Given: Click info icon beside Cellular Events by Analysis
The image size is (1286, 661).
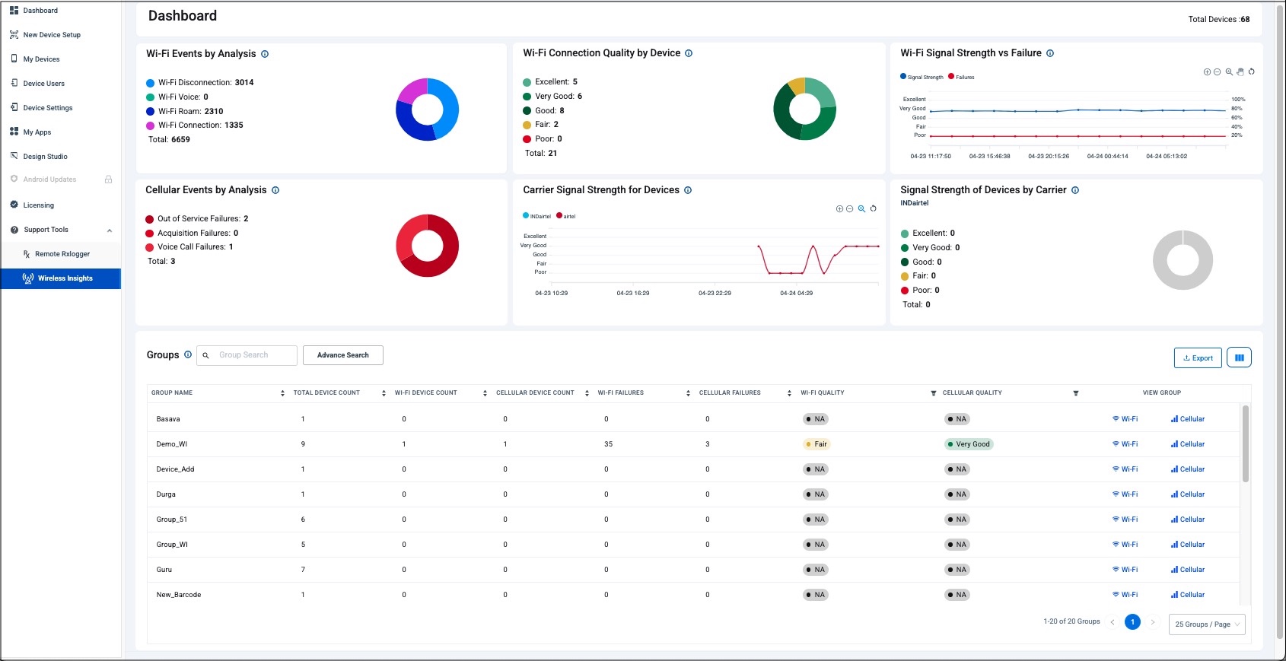Looking at the screenshot, I should [x=275, y=190].
